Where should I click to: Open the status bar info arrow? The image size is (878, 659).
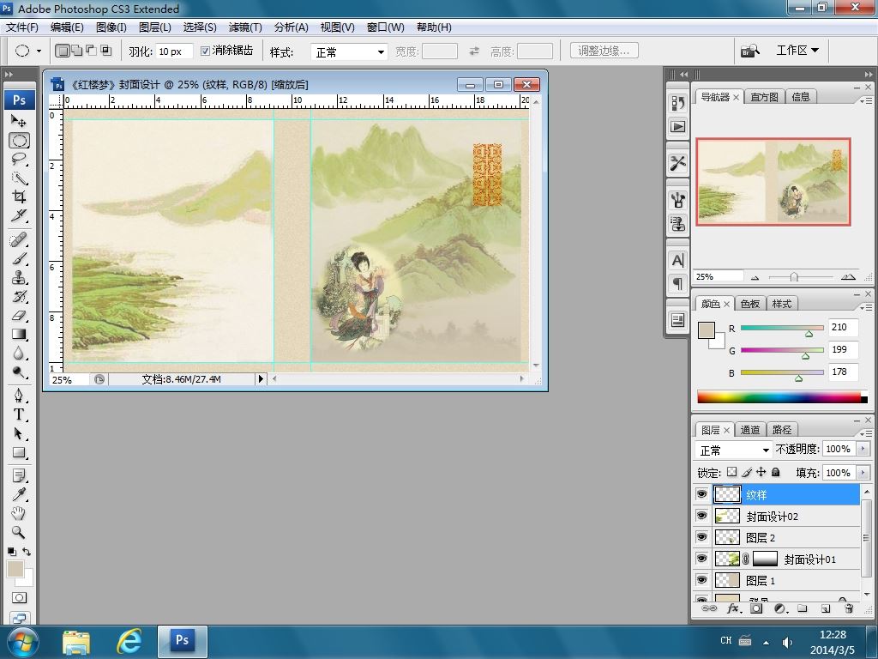coord(261,378)
